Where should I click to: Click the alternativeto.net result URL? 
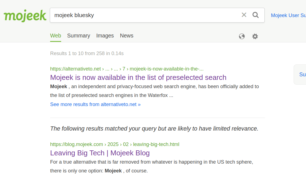click(x=127, y=69)
